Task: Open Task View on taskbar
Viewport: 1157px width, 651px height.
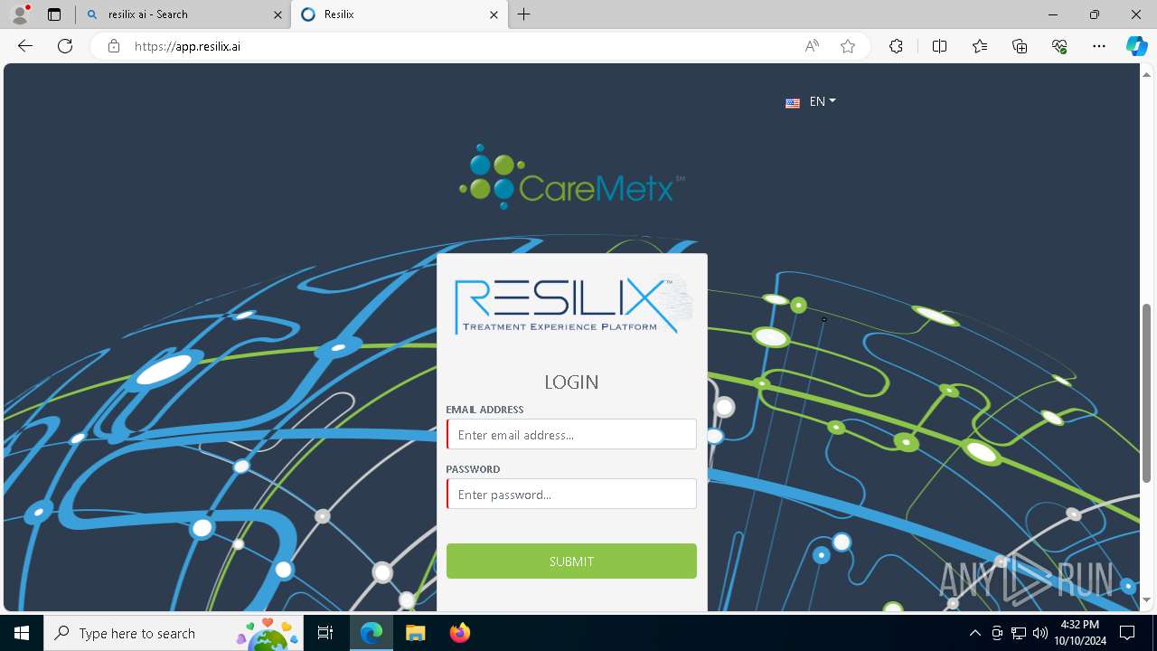Action: click(325, 633)
